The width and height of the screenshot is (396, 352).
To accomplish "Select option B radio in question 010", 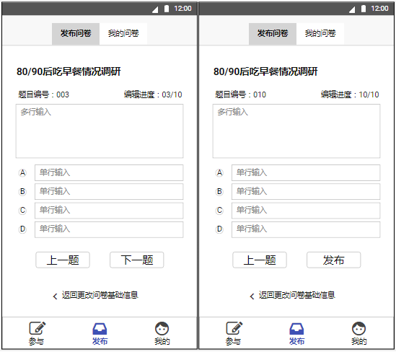I will [219, 192].
